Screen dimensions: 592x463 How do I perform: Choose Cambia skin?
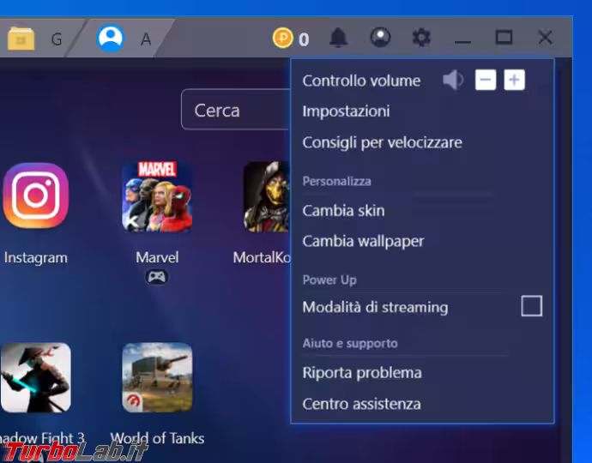click(343, 211)
